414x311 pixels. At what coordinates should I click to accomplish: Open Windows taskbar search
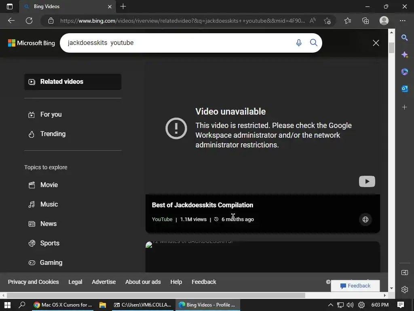[22, 305]
